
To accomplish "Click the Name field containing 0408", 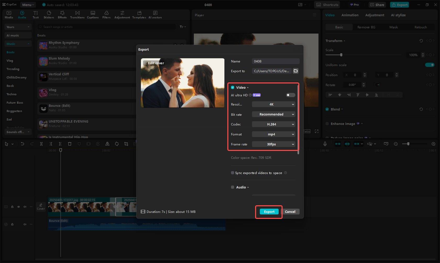I will point(276,61).
